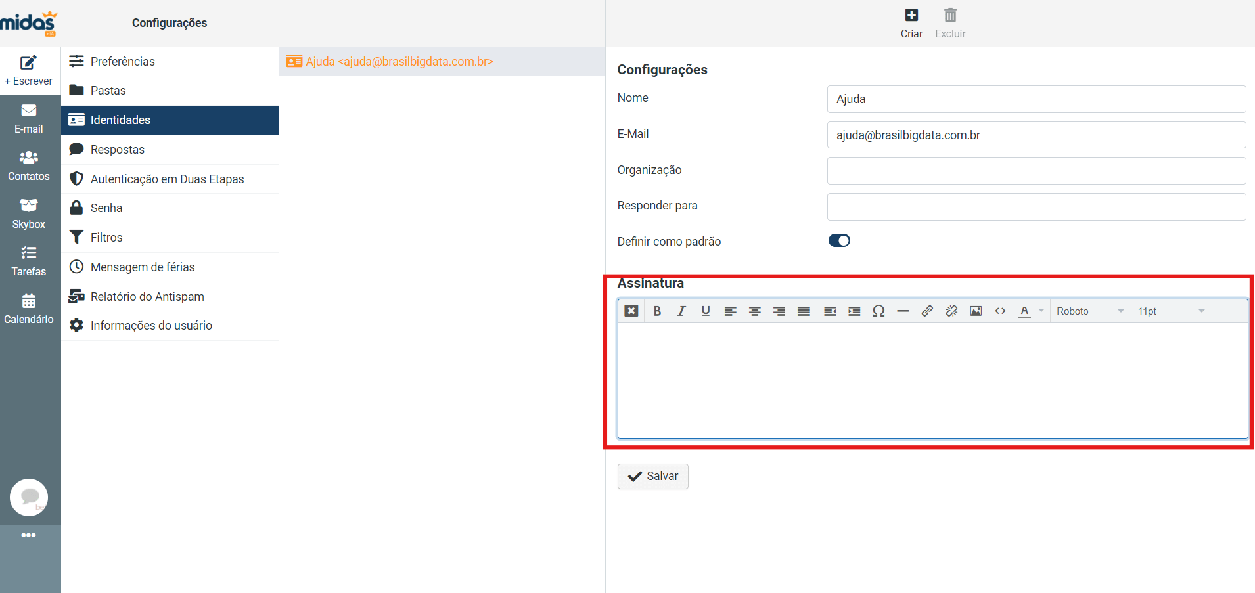Toggle Definir como padrão switch
The image size is (1255, 593).
pyautogui.click(x=839, y=241)
